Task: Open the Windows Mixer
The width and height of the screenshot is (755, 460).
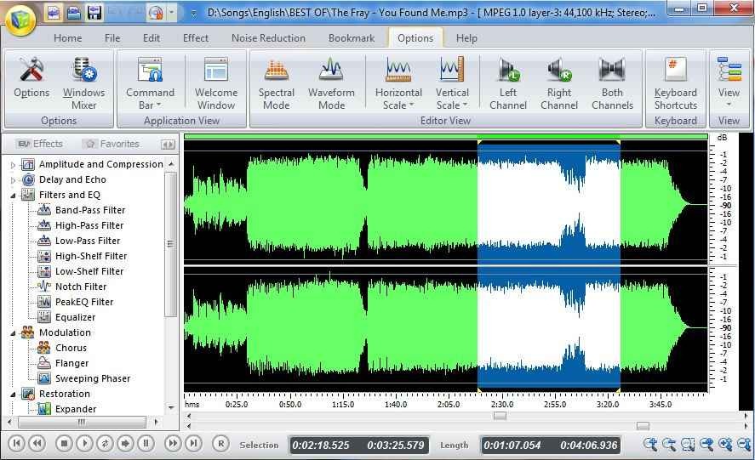Action: [x=83, y=83]
